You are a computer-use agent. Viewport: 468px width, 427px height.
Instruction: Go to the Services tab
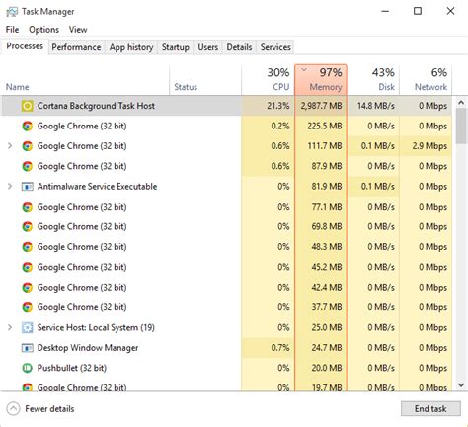point(275,47)
